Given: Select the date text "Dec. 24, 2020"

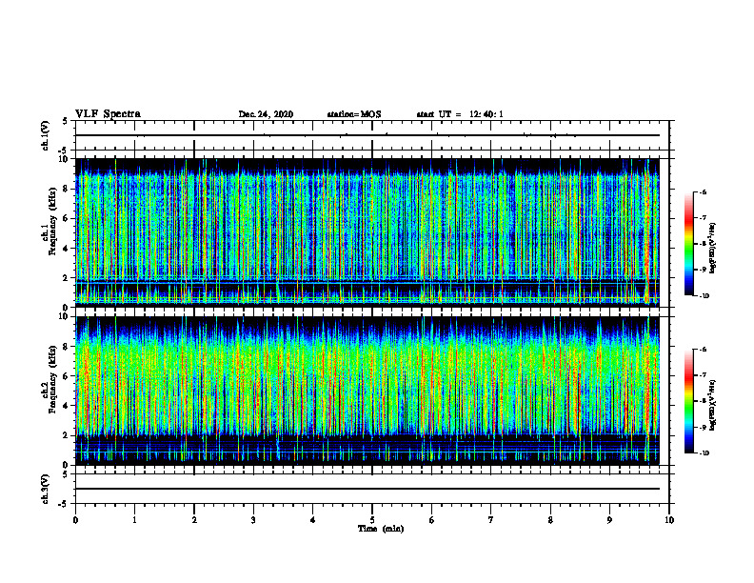Looking at the screenshot, I should [266, 114].
